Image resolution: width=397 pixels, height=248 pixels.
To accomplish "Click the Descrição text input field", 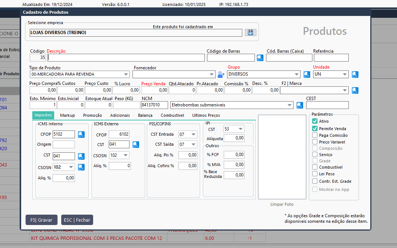I will [x=126, y=57].
